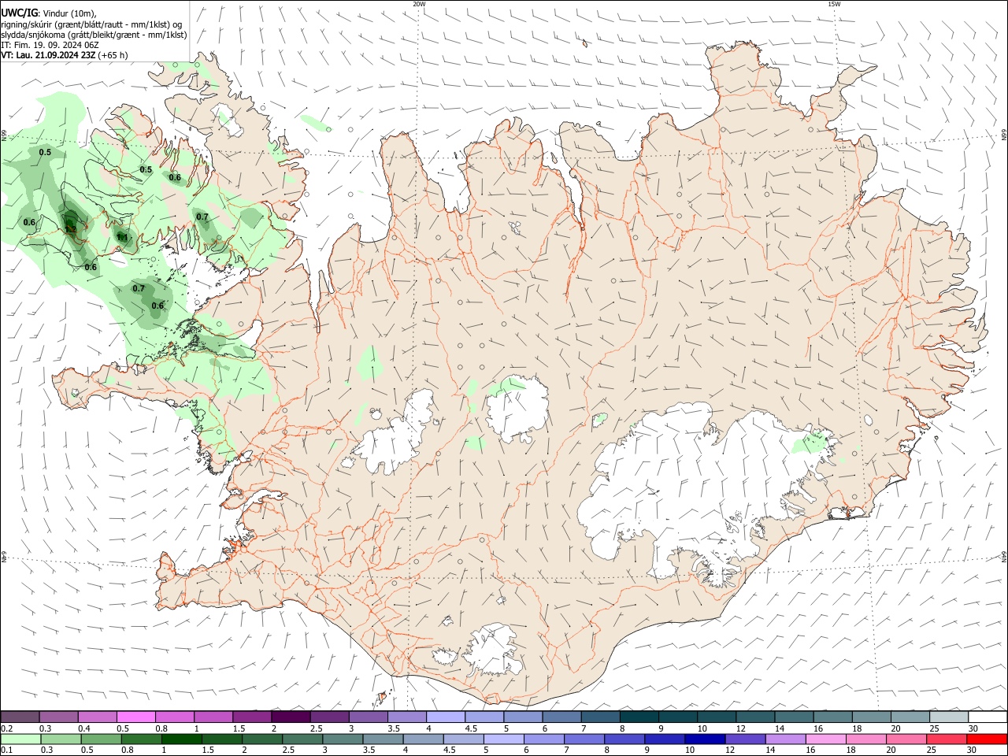The height and width of the screenshot is (756, 1008).
Task: Click the '1.1' precipitation value on the map
Action: [122, 237]
